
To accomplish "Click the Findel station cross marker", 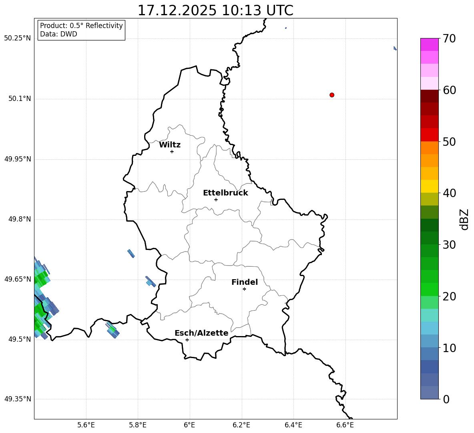I will pyautogui.click(x=244, y=289).
